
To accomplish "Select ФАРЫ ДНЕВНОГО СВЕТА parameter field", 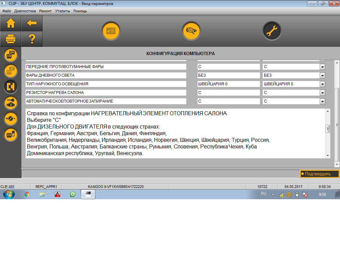I will coord(106,75).
